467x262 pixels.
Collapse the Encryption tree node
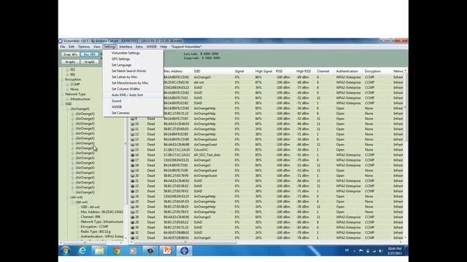point(62,79)
